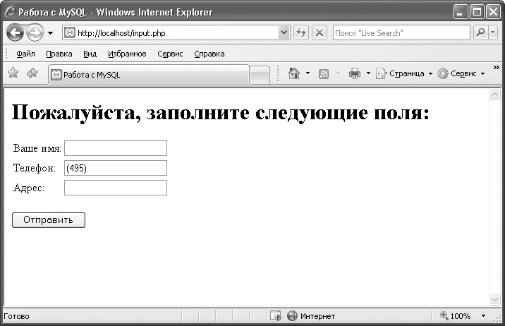Refresh the page with the Refresh icon
Viewport: 505px width, 326px height.
click(x=301, y=32)
